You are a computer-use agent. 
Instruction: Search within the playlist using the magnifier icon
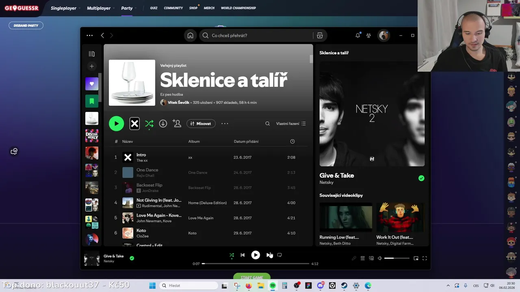(267, 124)
